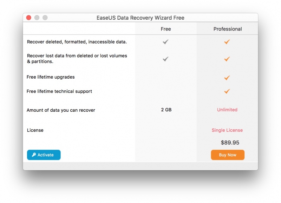Click the Unlimited data amount text
Image resolution: width=281 pixels, height=203 pixels.
tap(227, 110)
